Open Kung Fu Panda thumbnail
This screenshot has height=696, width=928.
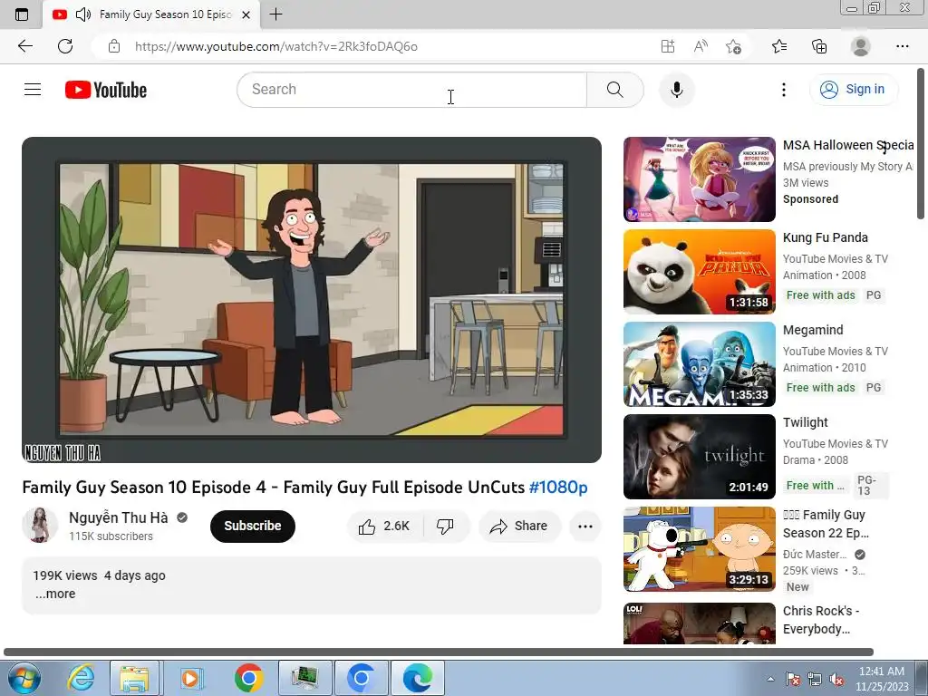coord(699,272)
